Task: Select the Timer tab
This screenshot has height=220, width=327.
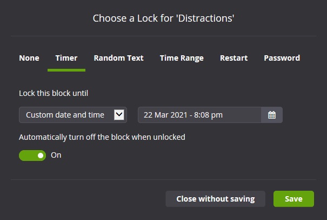Action: coord(66,58)
